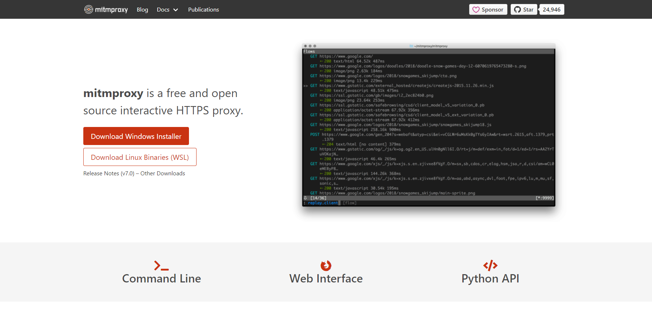This screenshot has height=316, width=652.
Task: Click Download Windows Installer button
Action: click(x=136, y=136)
